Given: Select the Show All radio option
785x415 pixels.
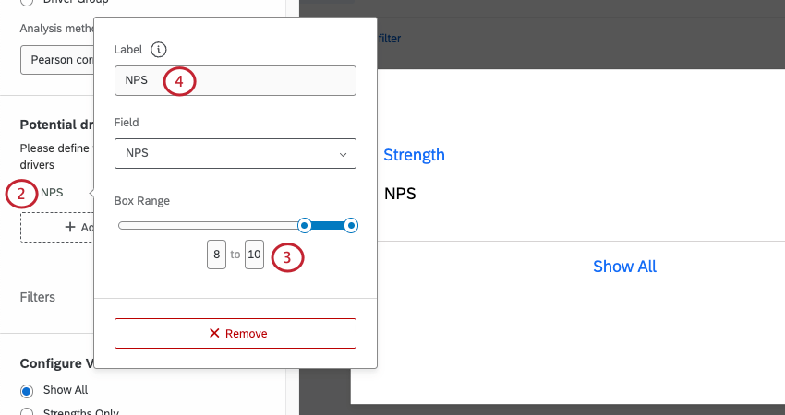Looking at the screenshot, I should coord(27,390).
